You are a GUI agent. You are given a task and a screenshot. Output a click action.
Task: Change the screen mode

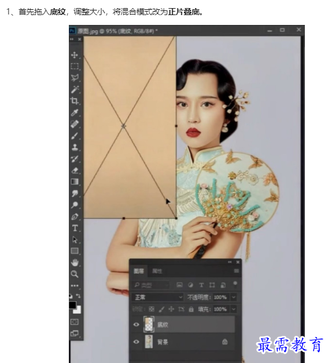(x=75, y=333)
